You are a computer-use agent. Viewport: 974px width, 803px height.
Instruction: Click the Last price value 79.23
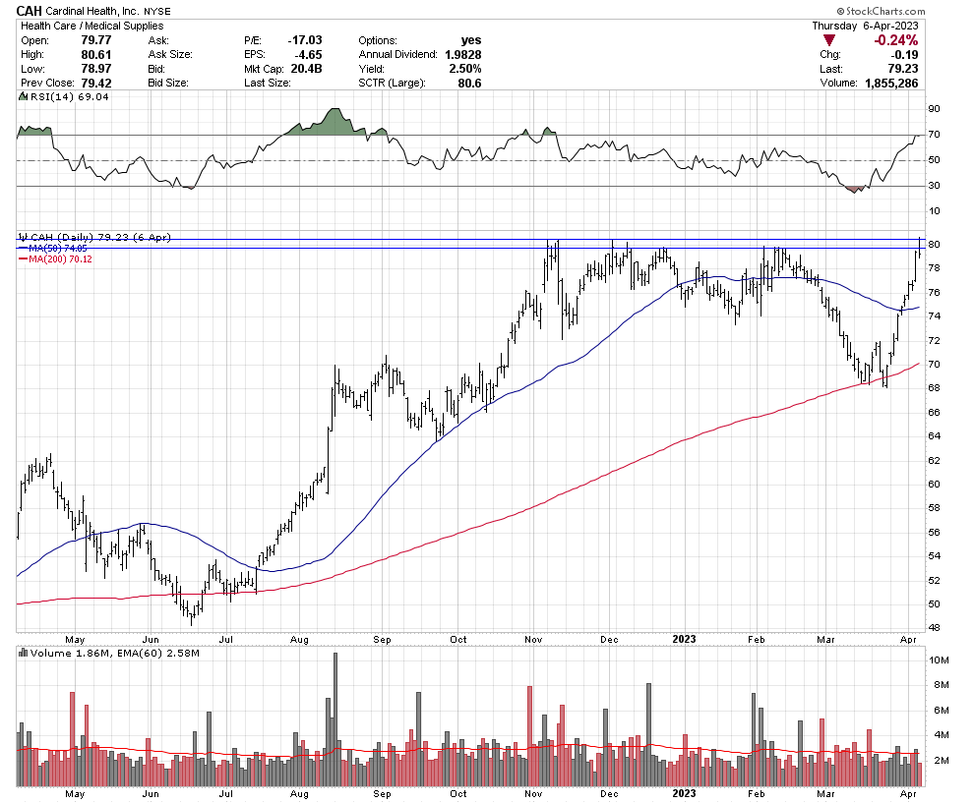pyautogui.click(x=903, y=69)
